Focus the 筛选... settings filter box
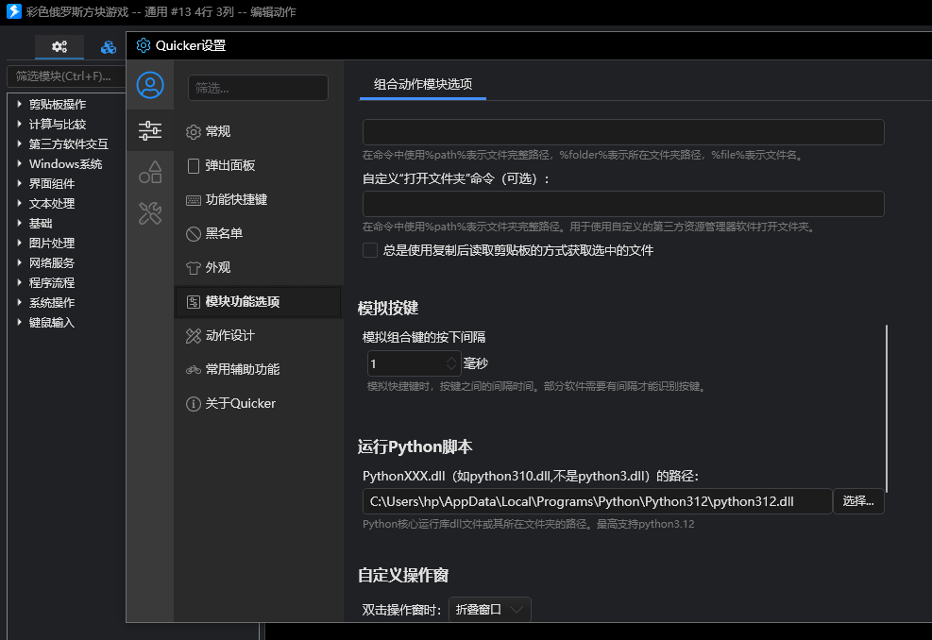This screenshot has height=640, width=932. point(258,88)
